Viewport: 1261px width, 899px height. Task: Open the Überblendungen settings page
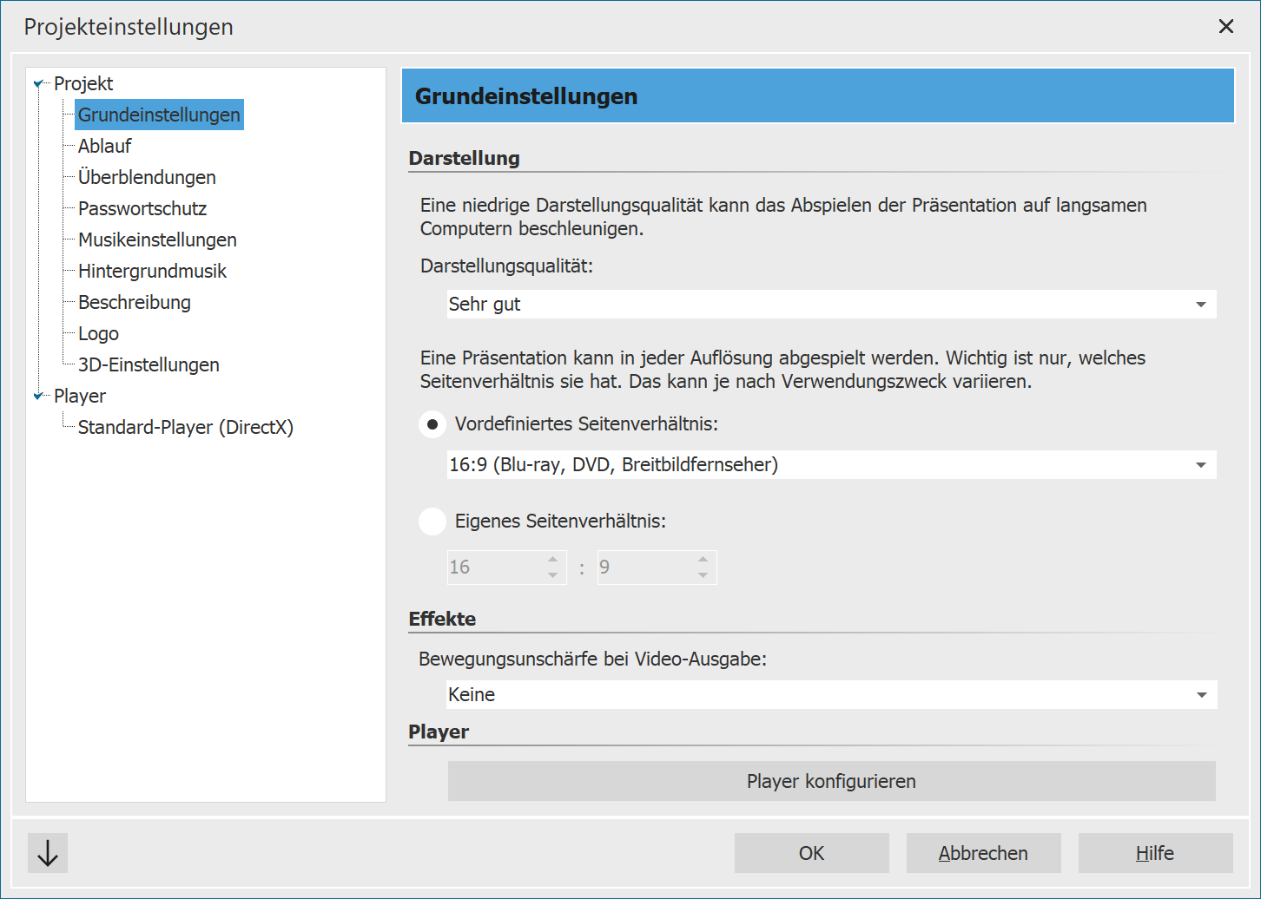click(147, 178)
